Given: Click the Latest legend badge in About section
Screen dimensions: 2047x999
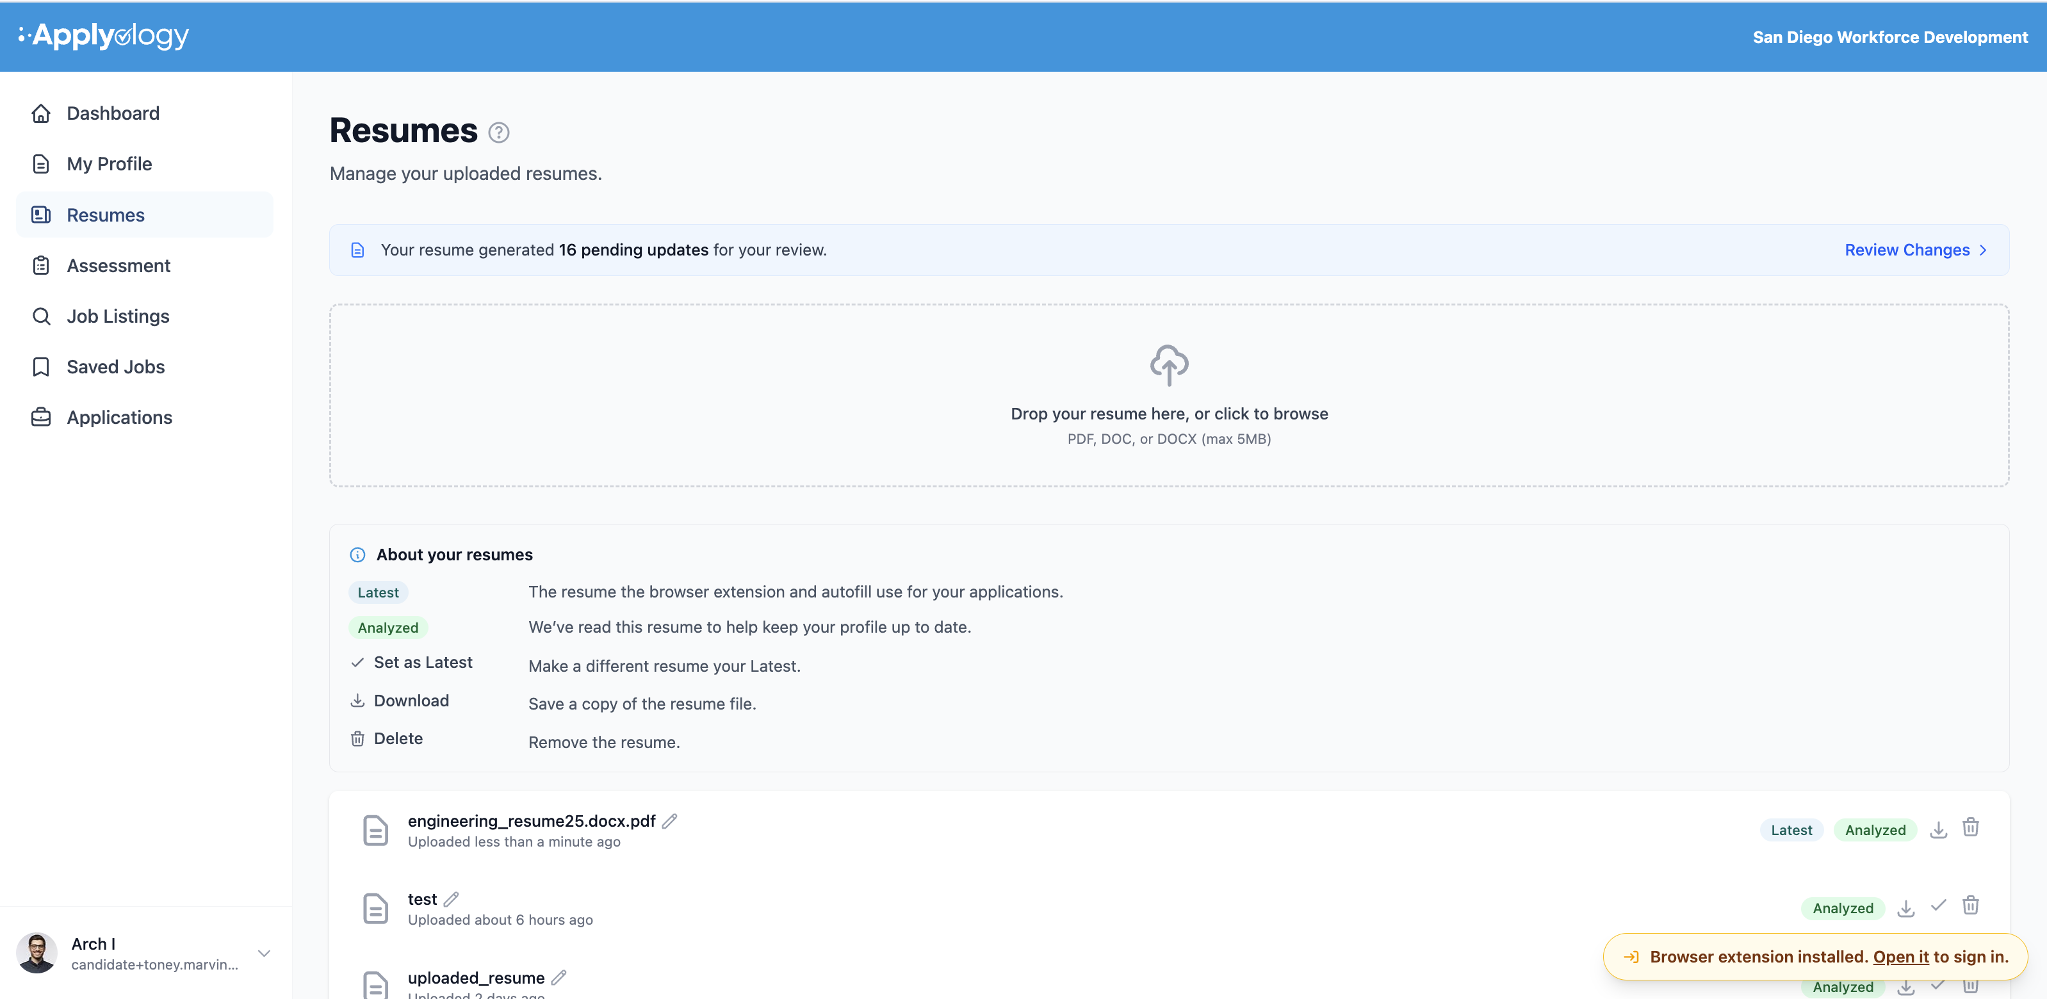Looking at the screenshot, I should [379, 593].
